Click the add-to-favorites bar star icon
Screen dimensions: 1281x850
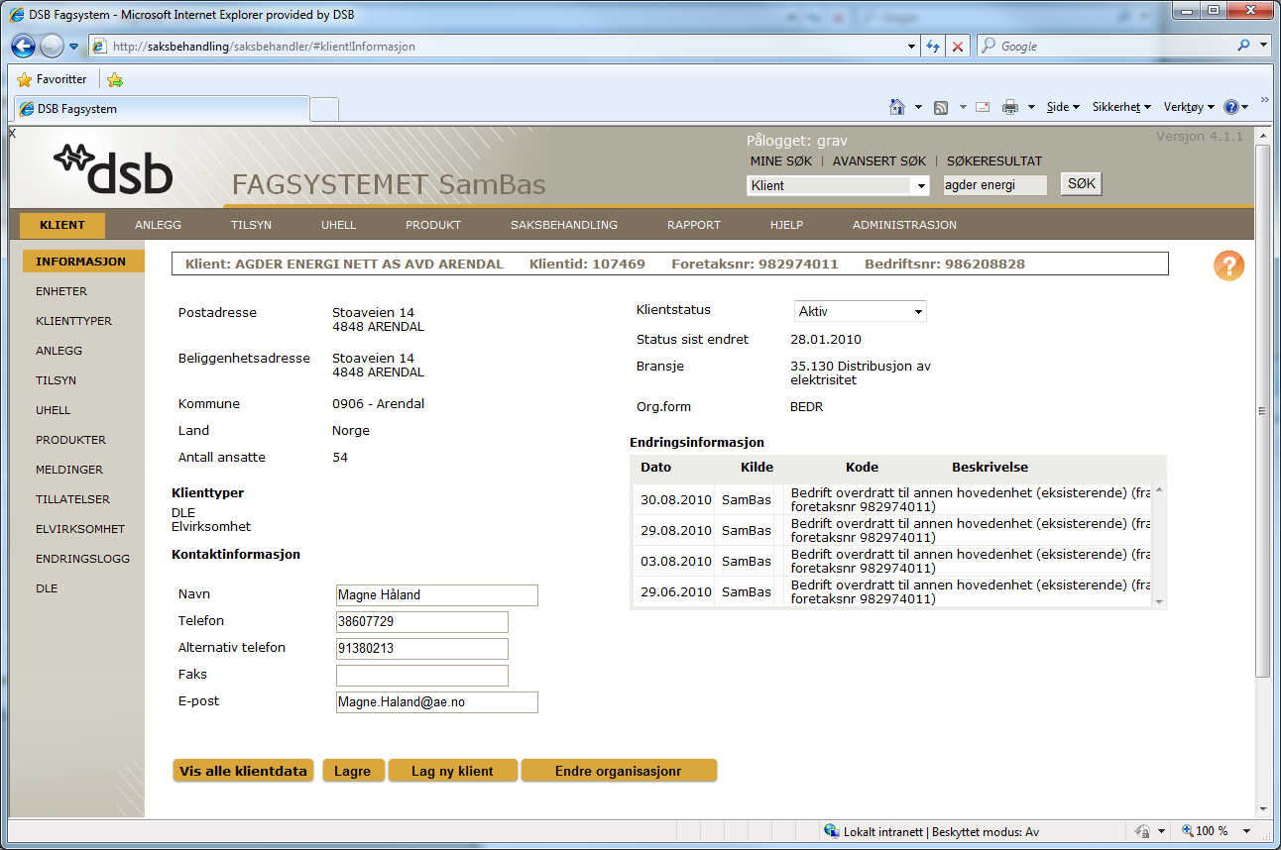tap(115, 79)
